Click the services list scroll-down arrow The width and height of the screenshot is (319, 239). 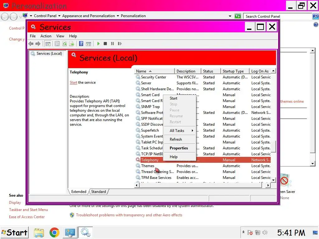pyautogui.click(x=274, y=180)
